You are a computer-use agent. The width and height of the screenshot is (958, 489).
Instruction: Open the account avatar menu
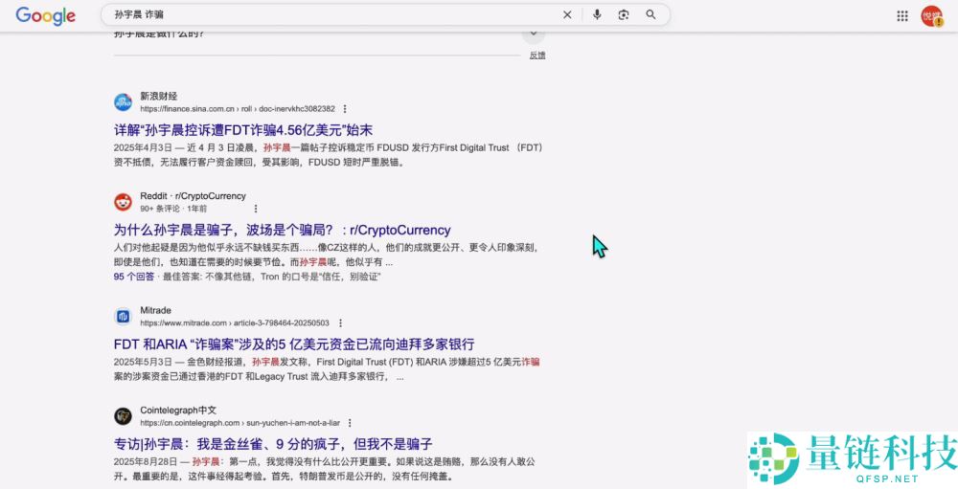pos(932,16)
